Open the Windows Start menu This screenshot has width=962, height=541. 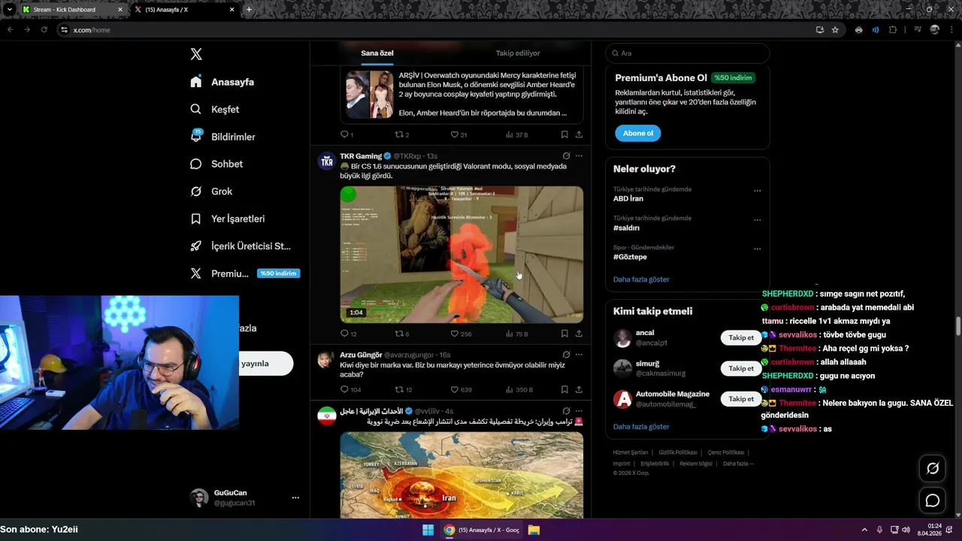point(428,530)
